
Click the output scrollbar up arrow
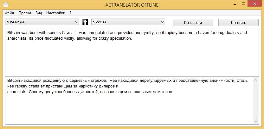coord(255,80)
